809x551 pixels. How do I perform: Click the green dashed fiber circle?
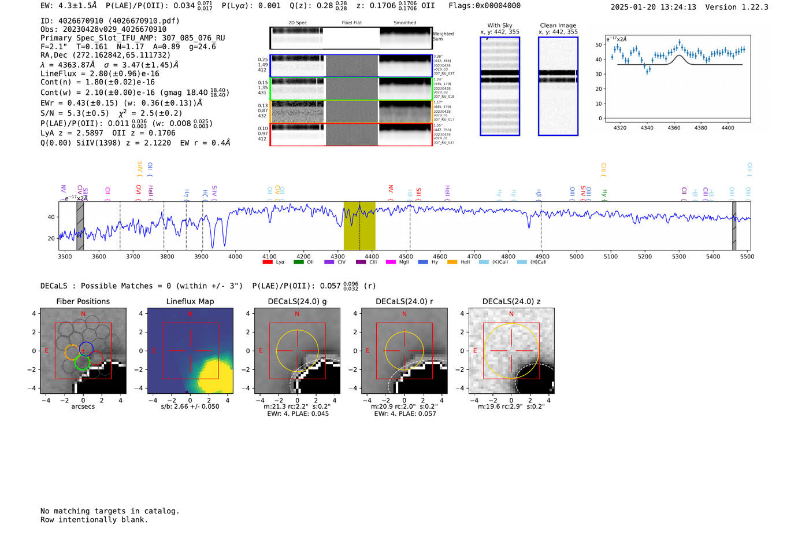[x=83, y=363]
